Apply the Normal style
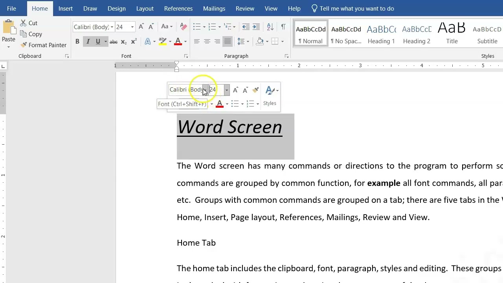This screenshot has height=283, width=503. pos(311,33)
